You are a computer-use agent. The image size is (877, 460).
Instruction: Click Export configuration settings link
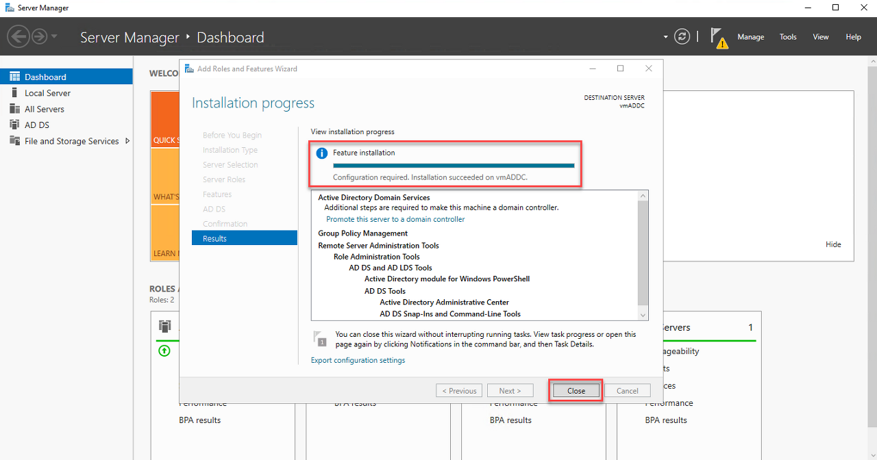point(358,360)
